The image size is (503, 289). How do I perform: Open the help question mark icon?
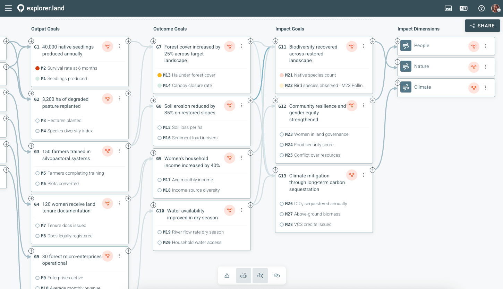coord(481,9)
